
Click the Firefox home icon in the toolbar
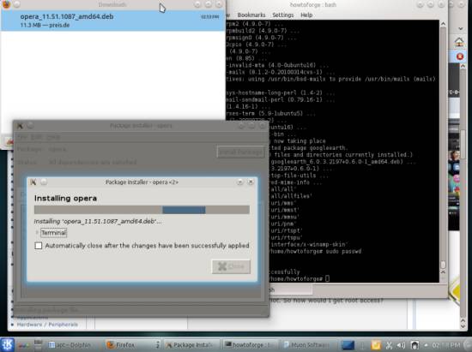[459, 42]
